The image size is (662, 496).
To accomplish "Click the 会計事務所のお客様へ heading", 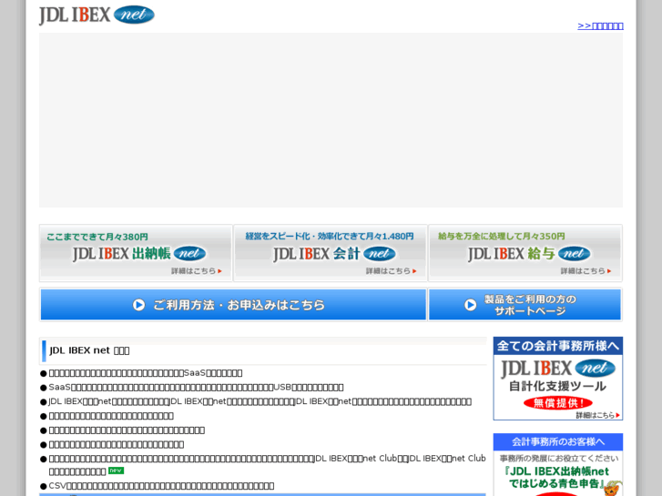I will 557,442.
